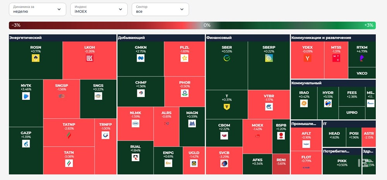Image resolution: width=387 pixels, height=180 pixels.
Task: Click the MTS MTSS logo icon
Action: tap(336, 58)
